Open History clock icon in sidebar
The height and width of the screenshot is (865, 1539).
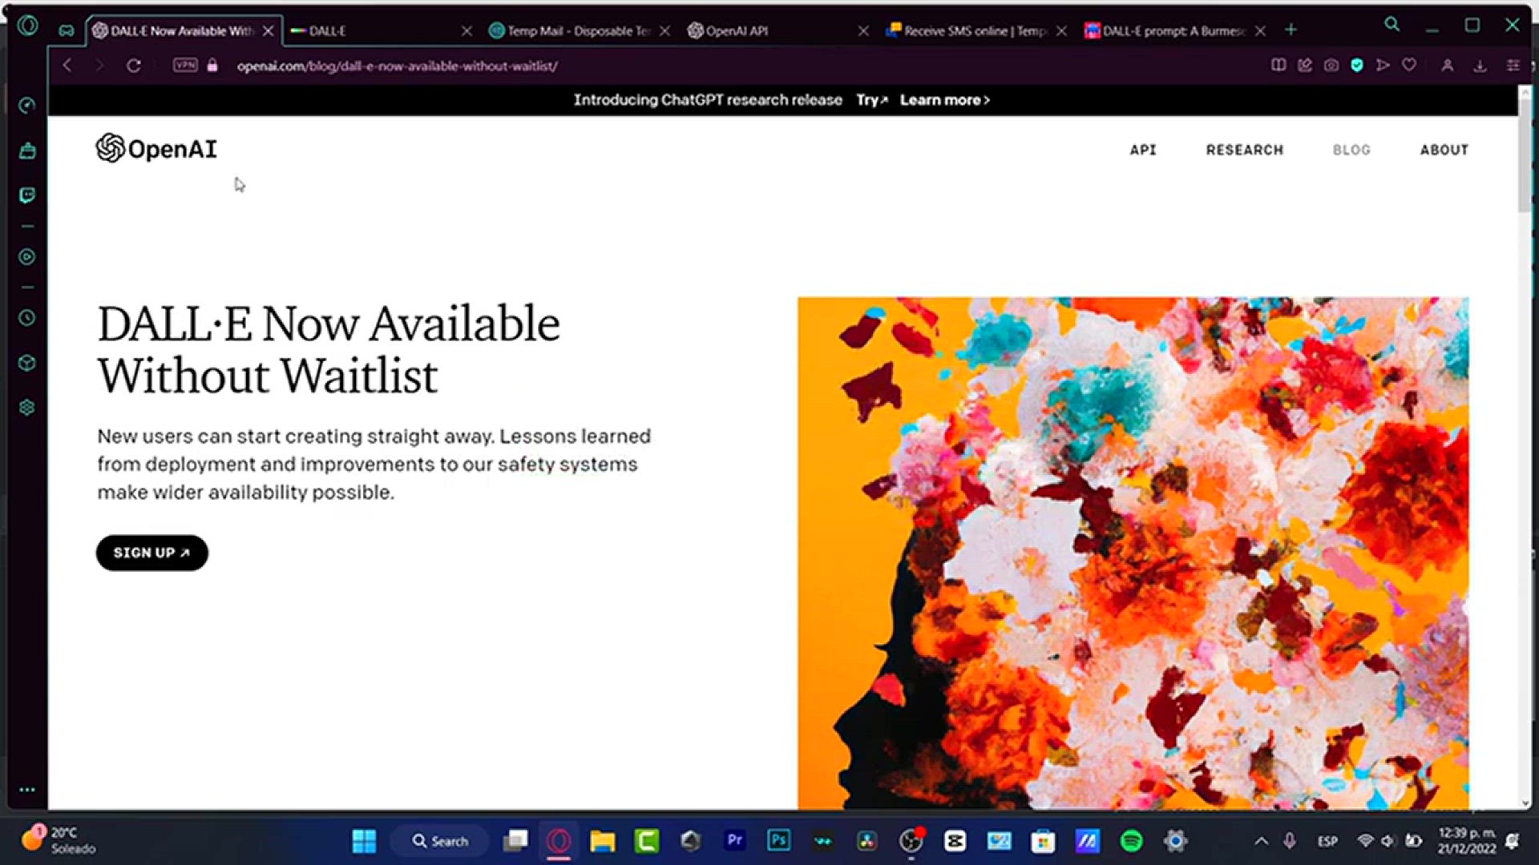point(27,318)
